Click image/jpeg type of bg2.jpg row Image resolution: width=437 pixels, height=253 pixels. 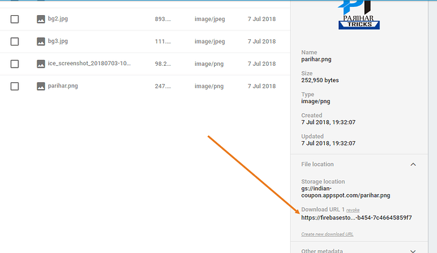(x=210, y=19)
